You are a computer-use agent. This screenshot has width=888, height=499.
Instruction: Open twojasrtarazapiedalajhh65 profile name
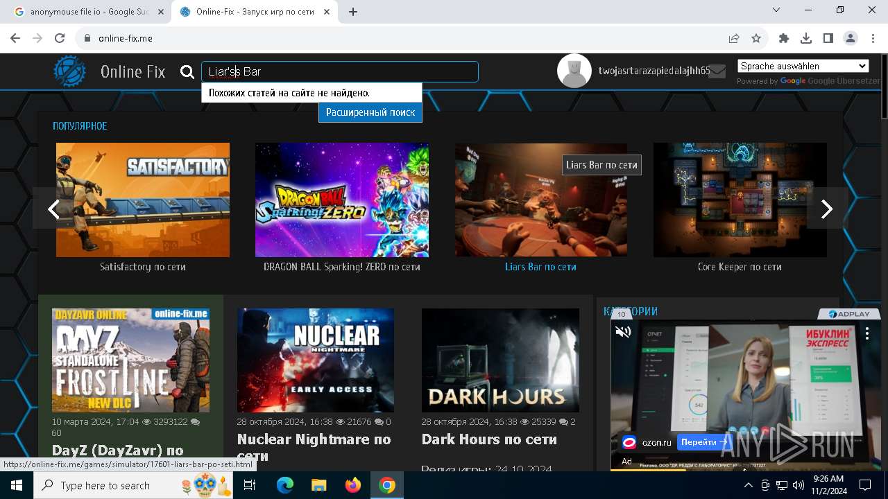pyautogui.click(x=654, y=71)
